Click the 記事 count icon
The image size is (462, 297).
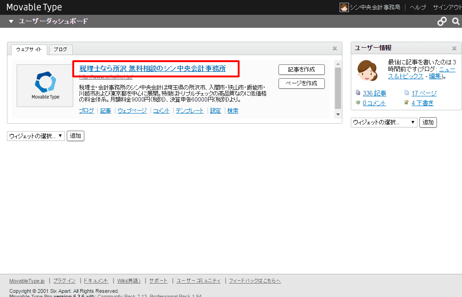point(358,93)
